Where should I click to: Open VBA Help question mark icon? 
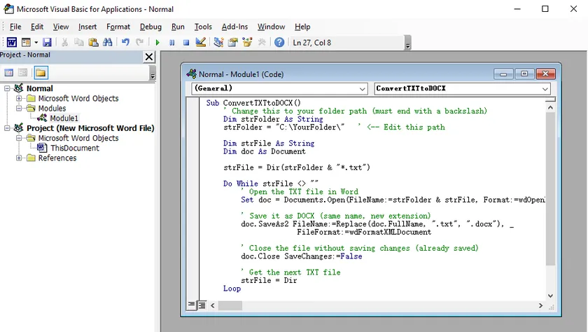pyautogui.click(x=279, y=43)
